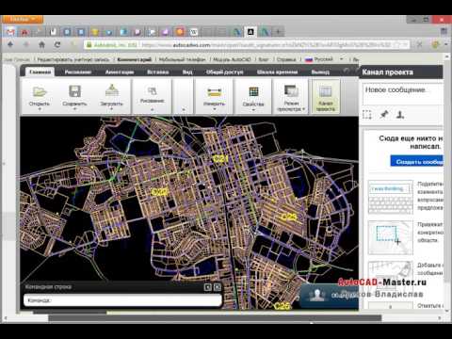Expand the dropdown arrow under Рисование panel

[153, 109]
